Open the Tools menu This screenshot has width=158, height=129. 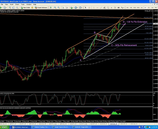pos(23,5)
